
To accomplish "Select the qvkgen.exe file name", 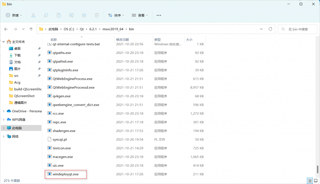I will click(62, 96).
